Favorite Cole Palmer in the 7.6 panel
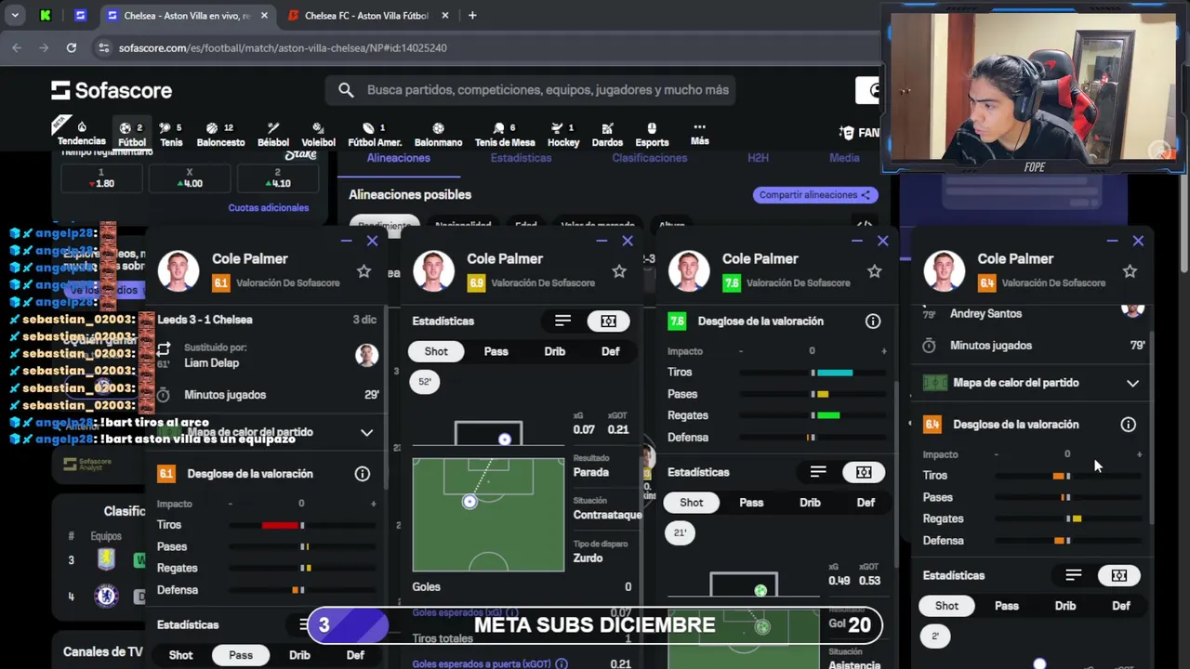 874,271
